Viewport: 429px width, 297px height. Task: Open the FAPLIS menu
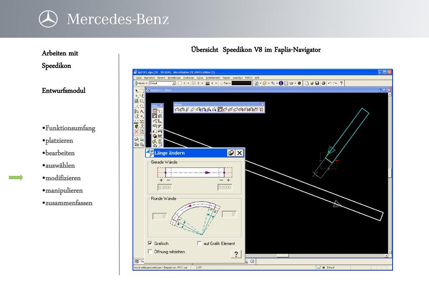(249, 77)
